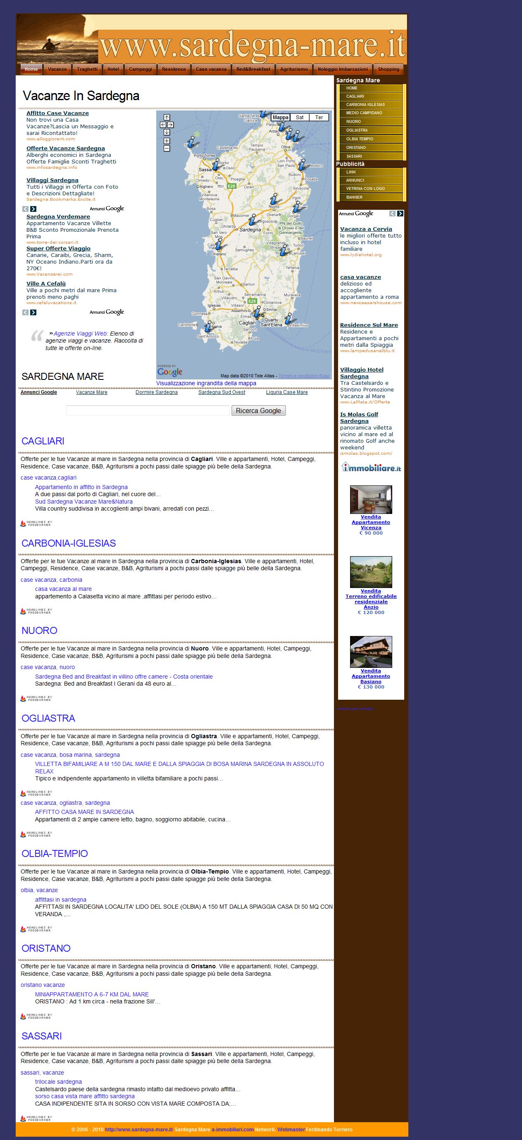Image resolution: width=522 pixels, height=1140 pixels.
Task: Click previous arrow in right sidebar Google ads
Action: pos(393,214)
